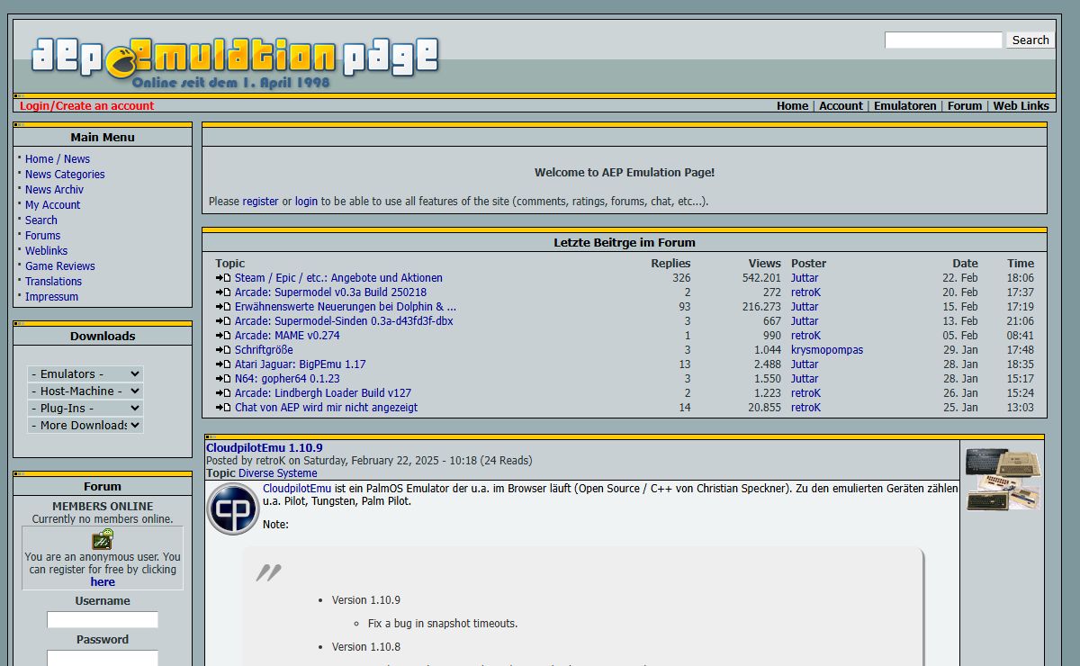
Task: Open Weblinks in the Main Menu
Action: tap(46, 251)
